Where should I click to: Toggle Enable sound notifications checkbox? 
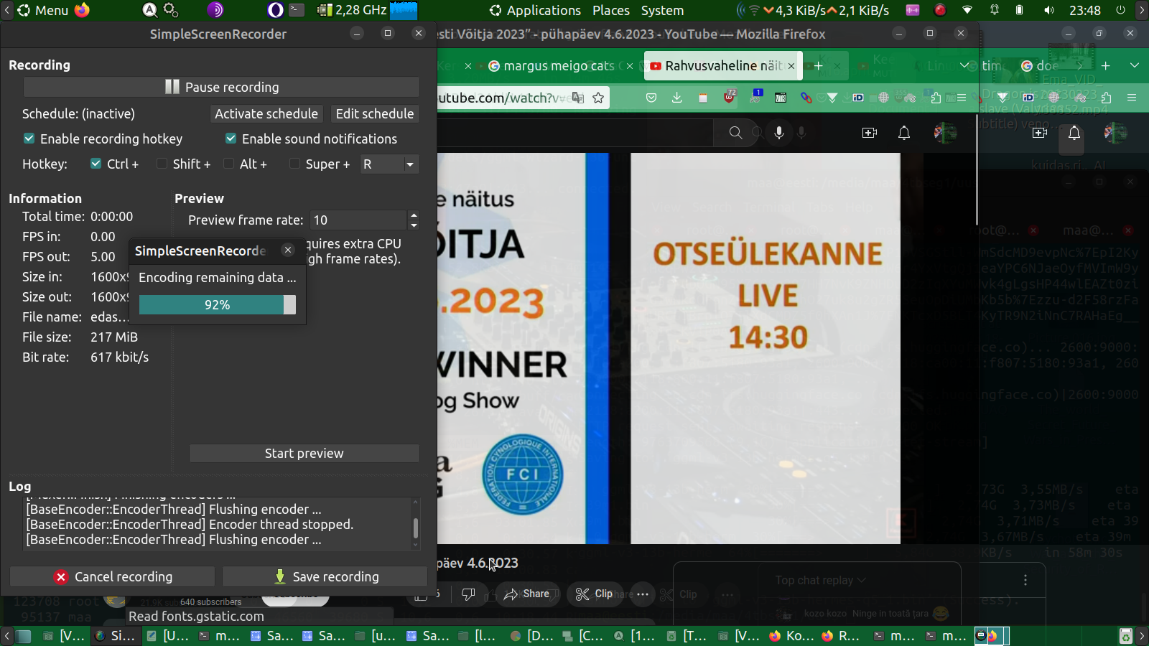311,139
